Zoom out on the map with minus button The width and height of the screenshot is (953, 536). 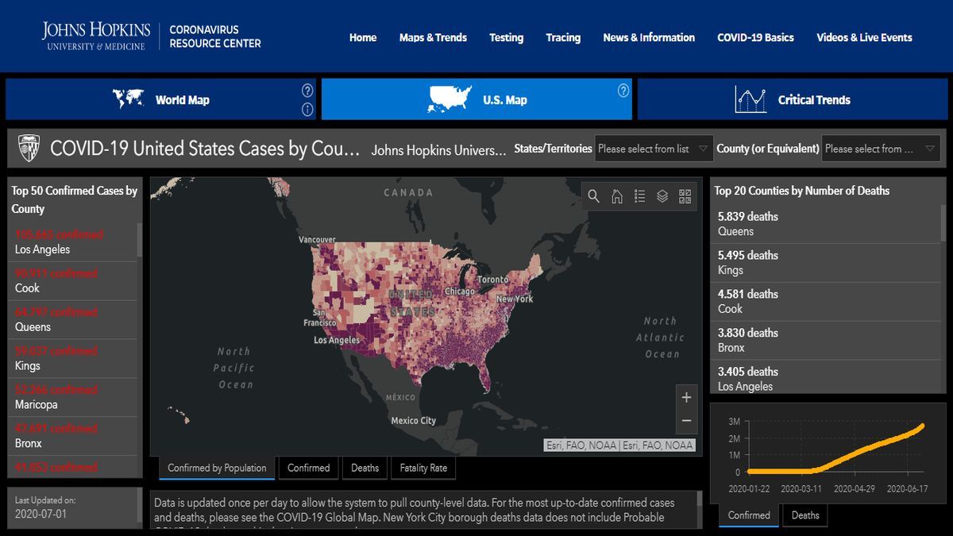[x=687, y=421]
